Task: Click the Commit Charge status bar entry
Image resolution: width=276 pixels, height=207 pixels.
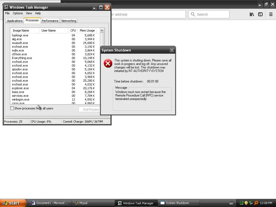Action: 83,122
